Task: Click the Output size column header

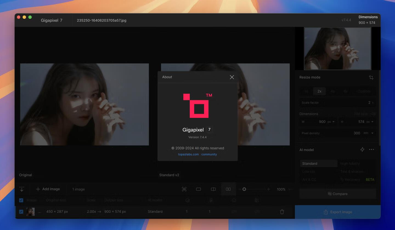Action: [114, 200]
